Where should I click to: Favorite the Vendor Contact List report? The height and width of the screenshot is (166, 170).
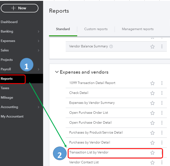point(152,162)
